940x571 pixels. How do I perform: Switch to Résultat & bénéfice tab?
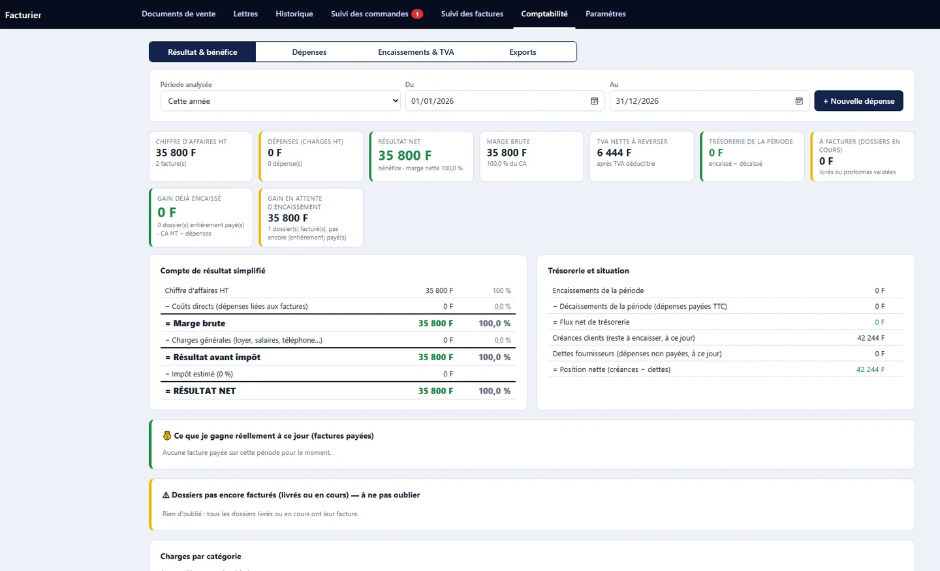[x=202, y=52]
